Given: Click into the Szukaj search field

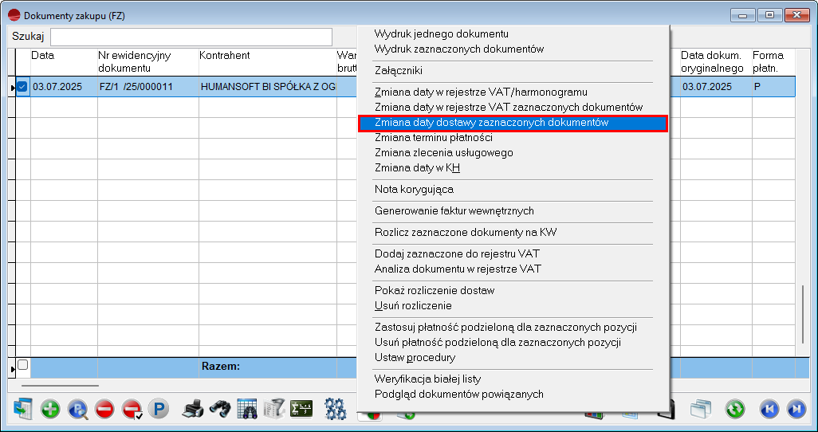Looking at the screenshot, I should (191, 37).
